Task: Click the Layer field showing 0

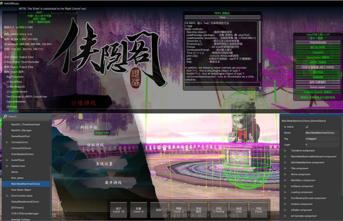Action: 322,144
